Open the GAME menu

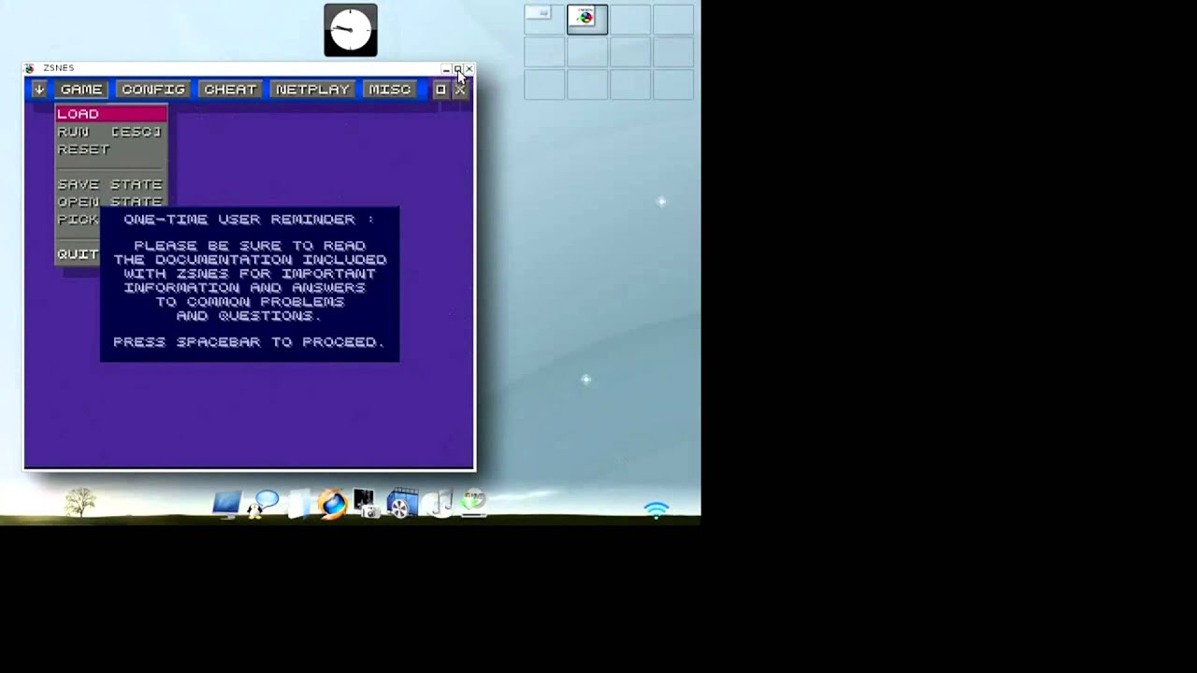tap(81, 90)
